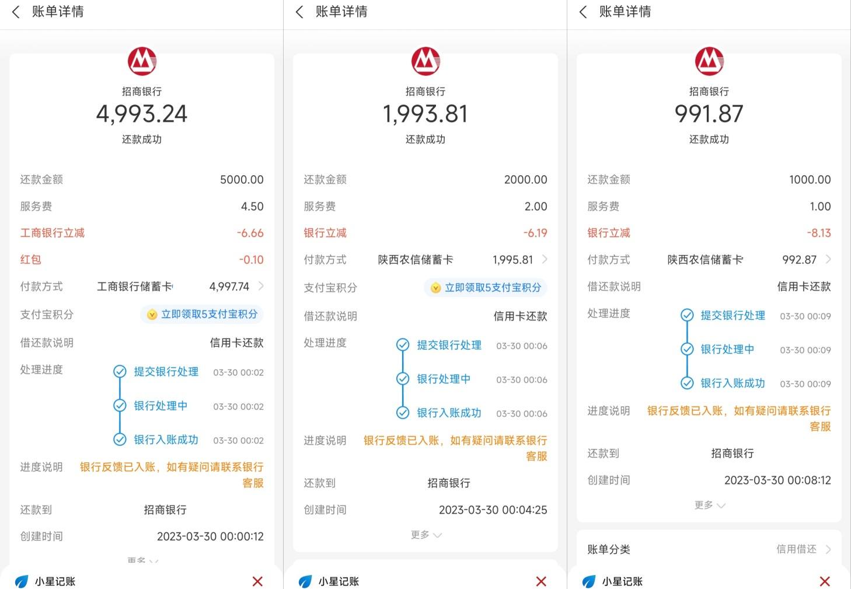Tap the 服务费 2.00 value
The image size is (851, 589).
[x=536, y=206]
